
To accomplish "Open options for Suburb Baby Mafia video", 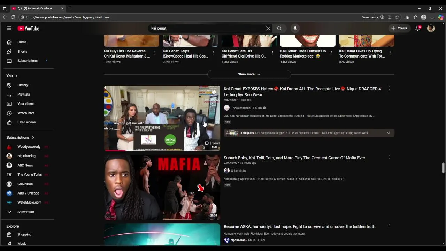I will (x=390, y=157).
